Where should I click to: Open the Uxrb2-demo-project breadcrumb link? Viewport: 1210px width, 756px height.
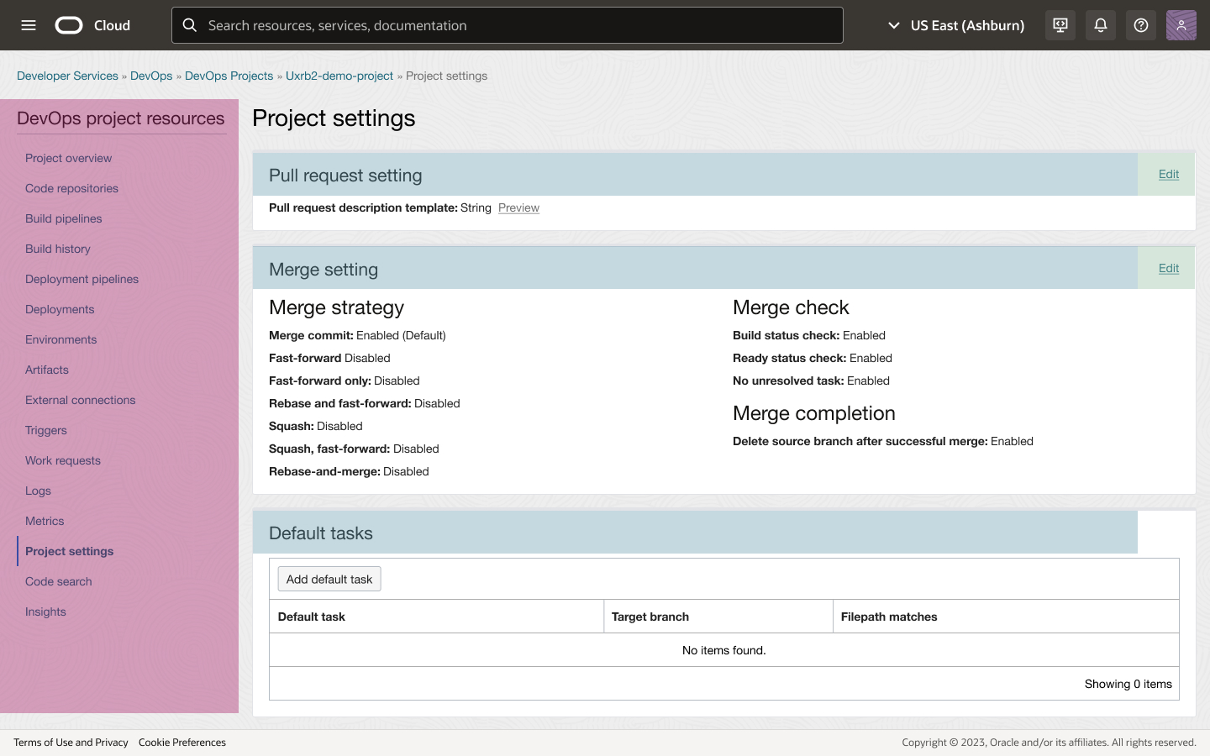[339, 76]
